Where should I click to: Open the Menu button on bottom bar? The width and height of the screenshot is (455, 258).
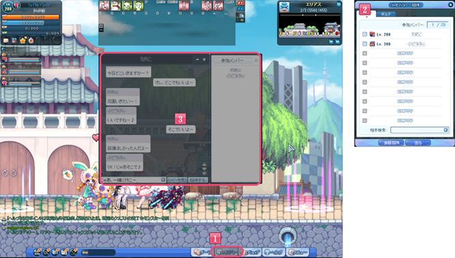point(298,252)
